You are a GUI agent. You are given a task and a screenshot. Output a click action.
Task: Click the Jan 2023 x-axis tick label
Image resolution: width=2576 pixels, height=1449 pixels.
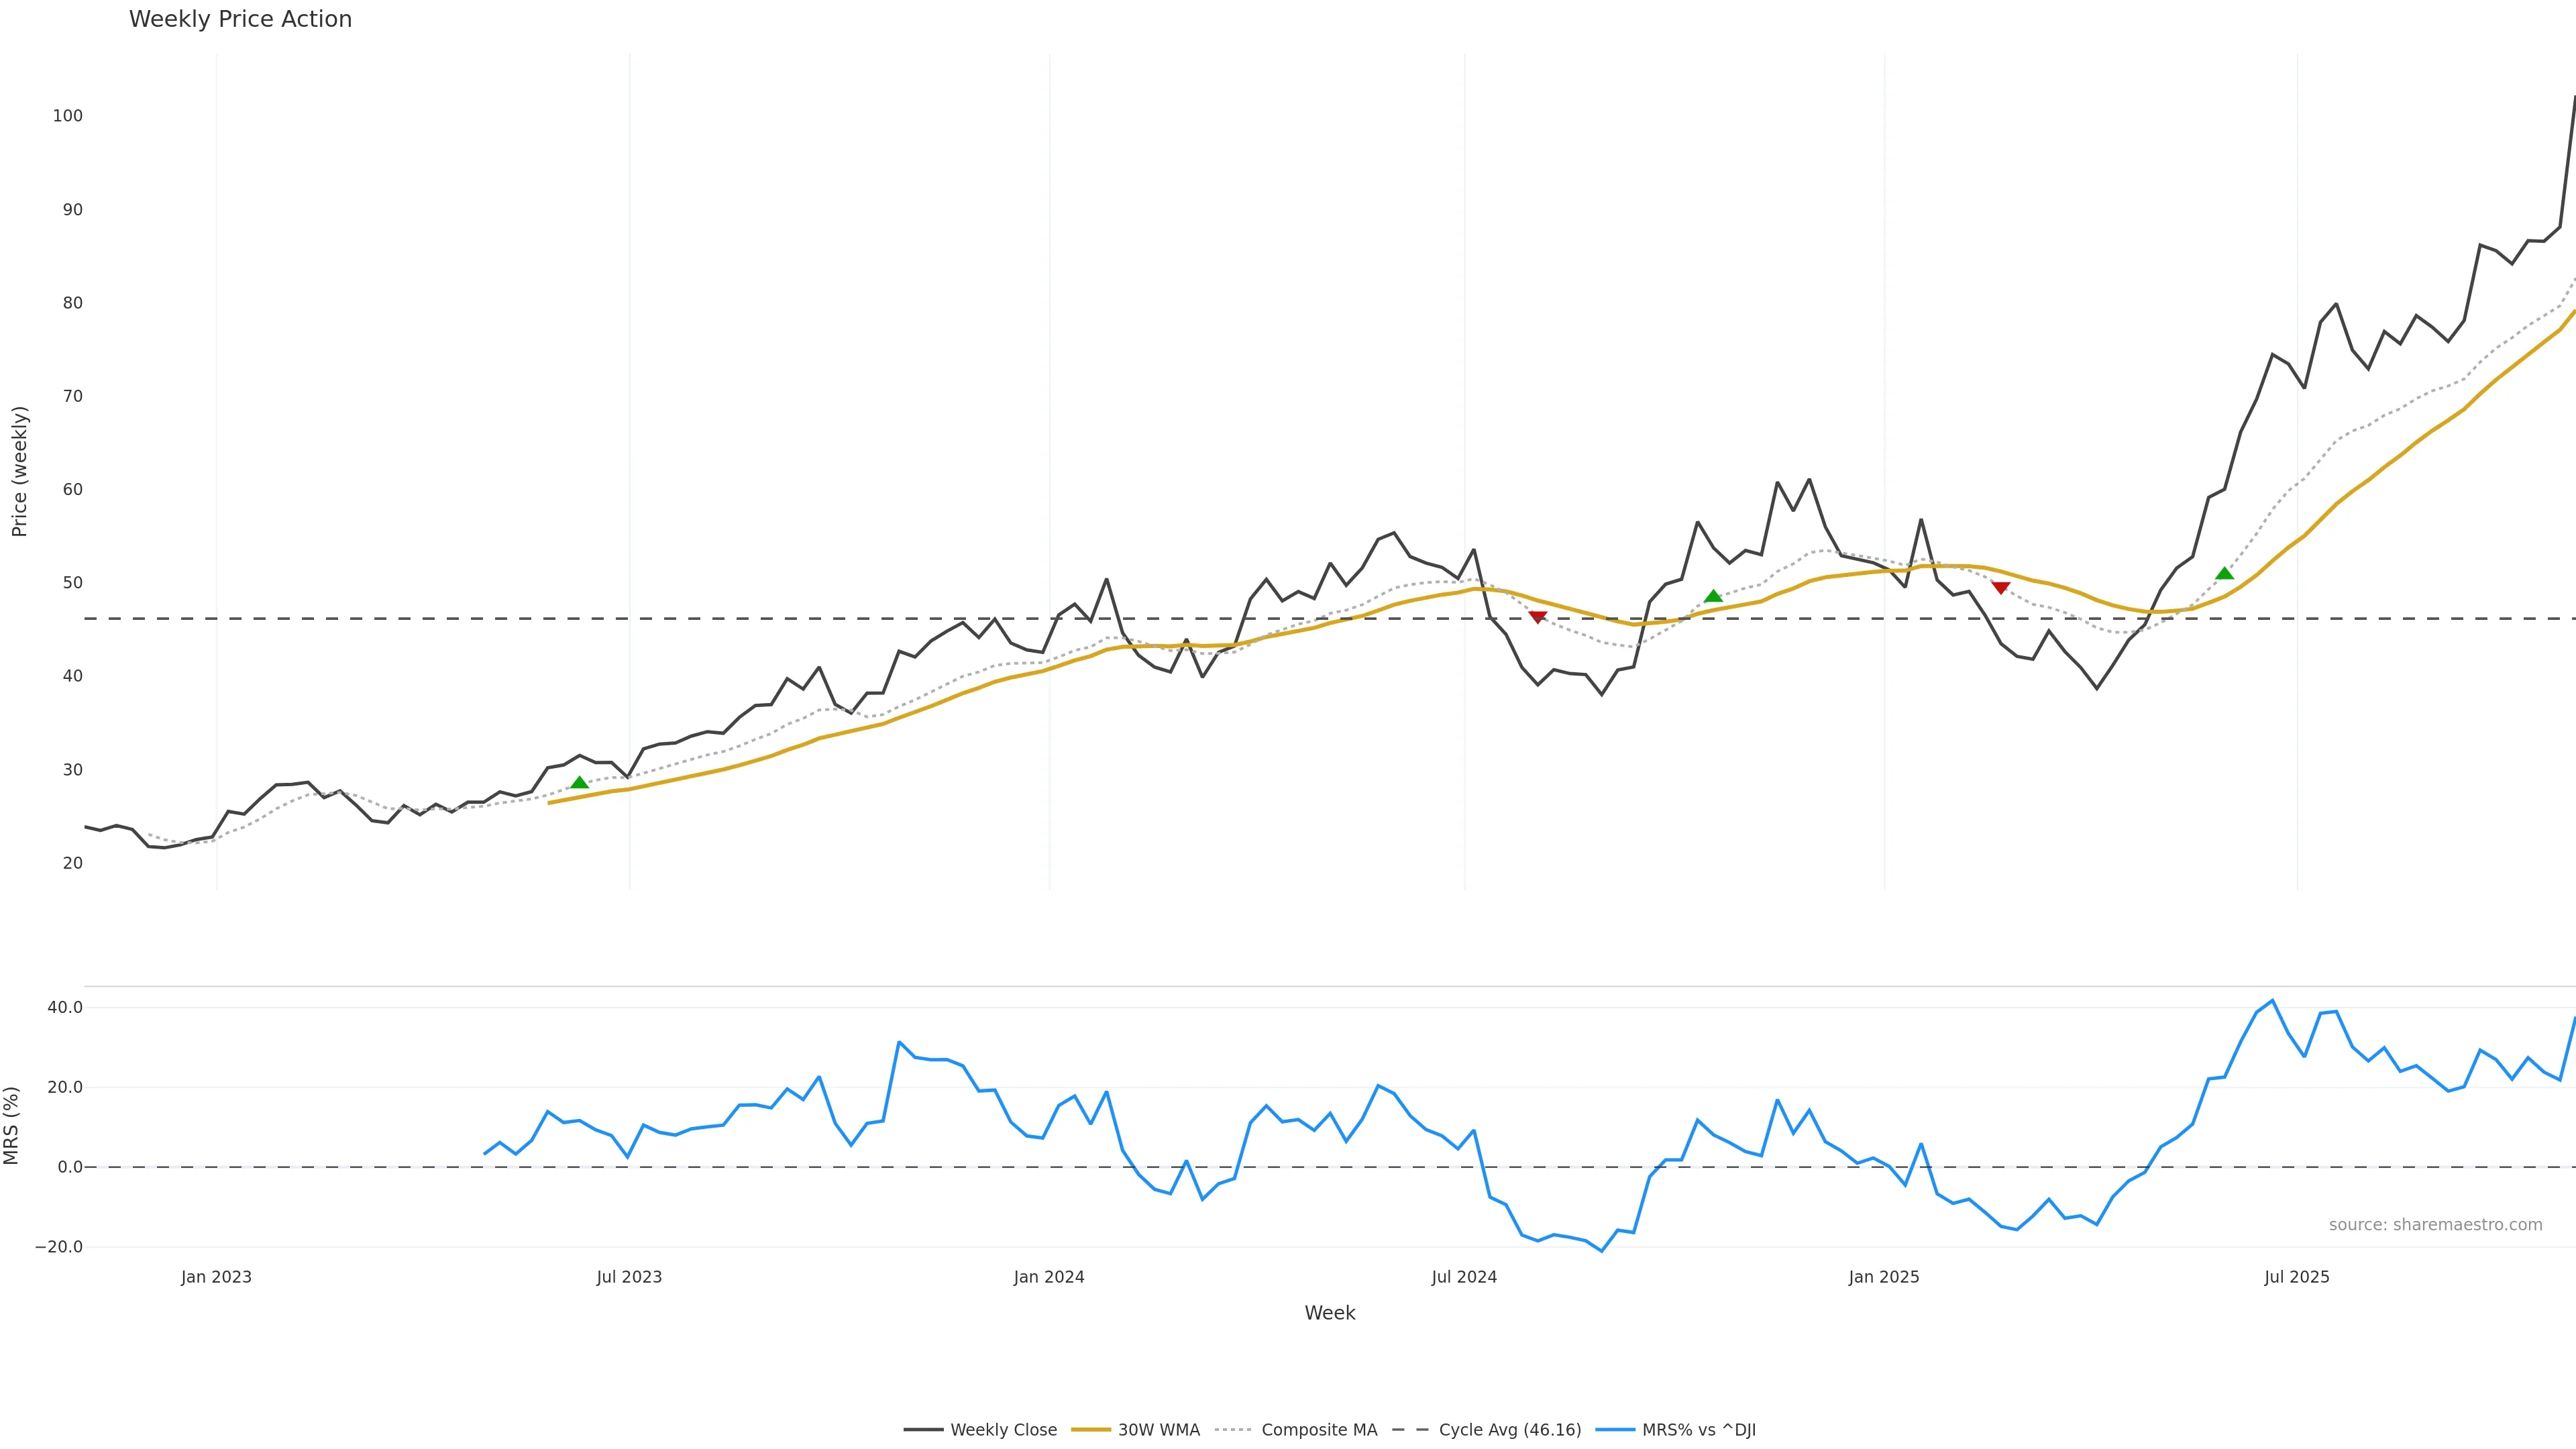pyautogui.click(x=216, y=1277)
